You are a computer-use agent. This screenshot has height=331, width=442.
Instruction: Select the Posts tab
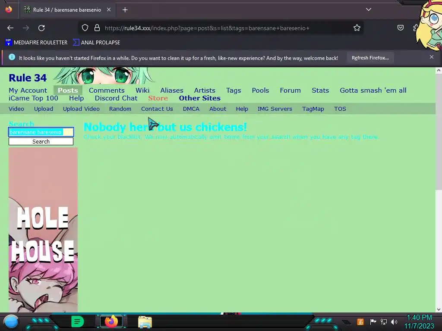click(x=68, y=91)
